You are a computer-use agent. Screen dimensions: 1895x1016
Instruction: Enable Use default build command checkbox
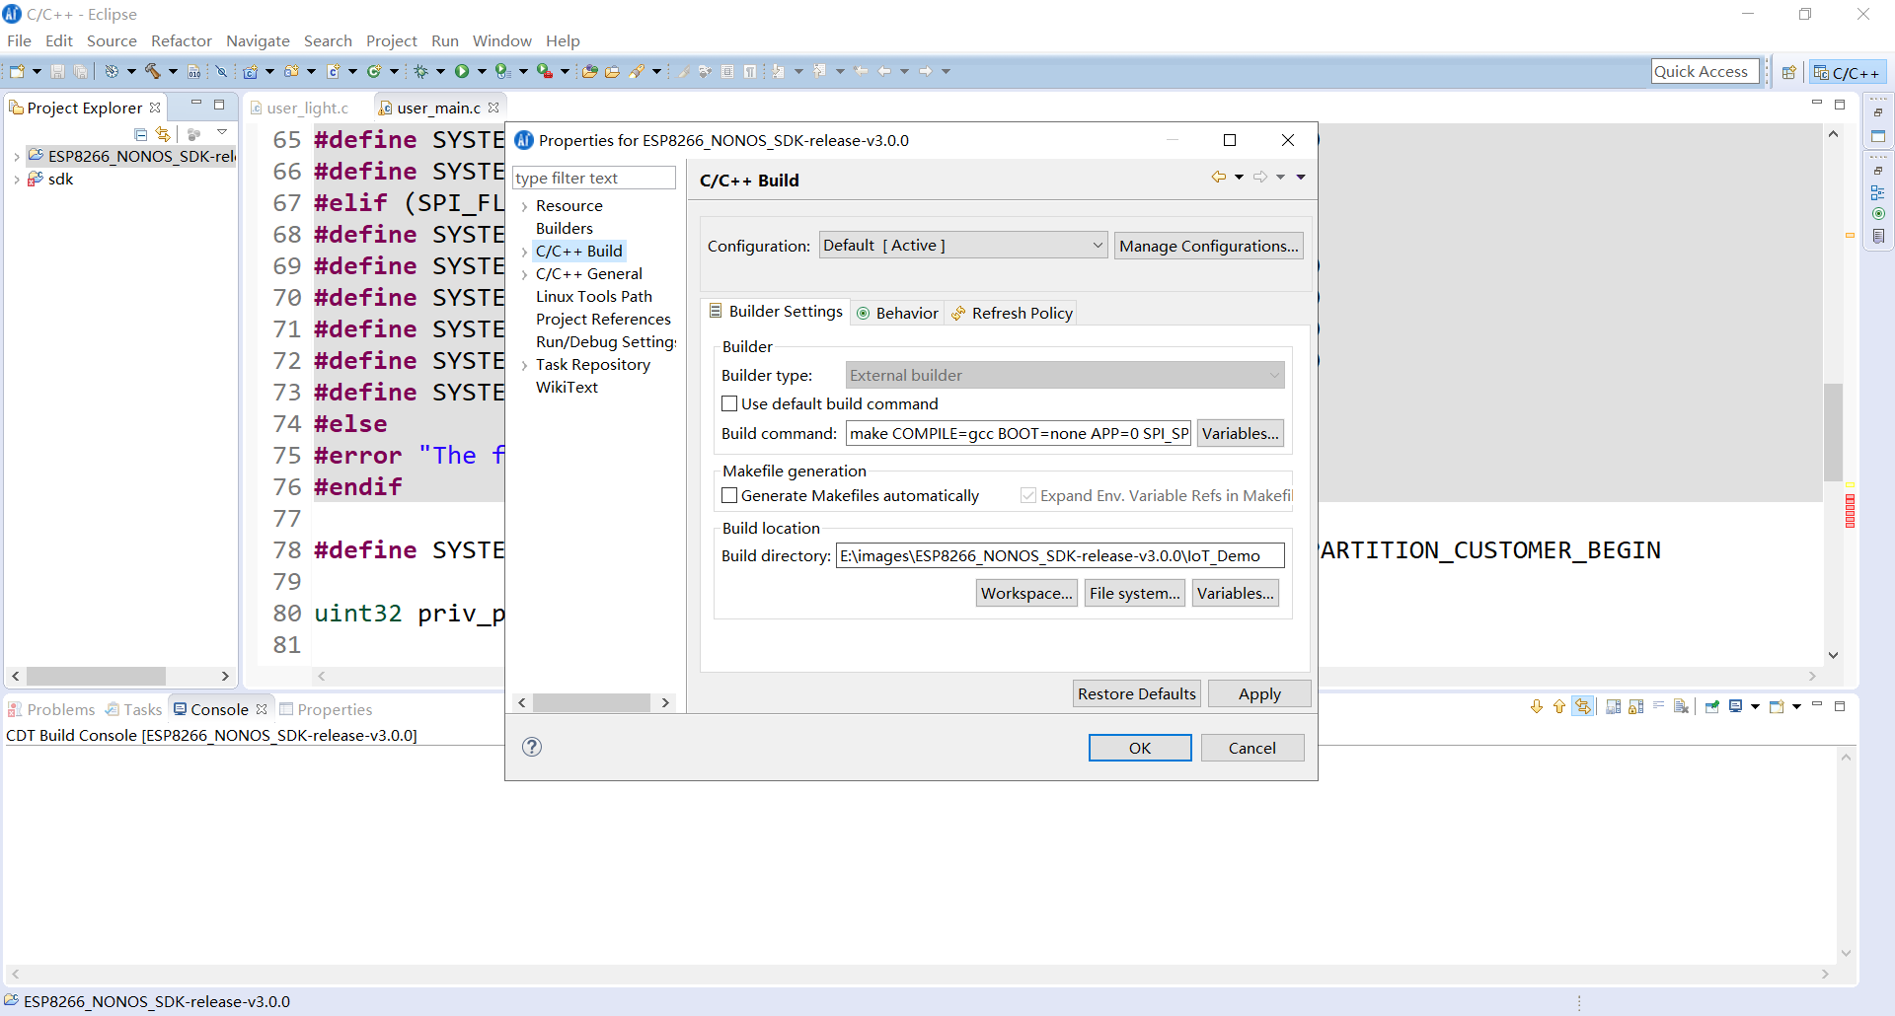click(x=729, y=403)
